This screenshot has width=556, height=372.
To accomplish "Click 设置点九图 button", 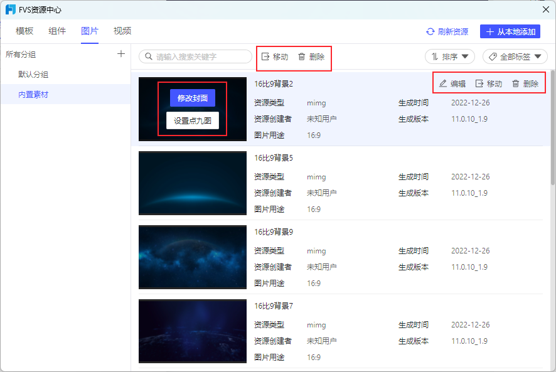I will (193, 120).
